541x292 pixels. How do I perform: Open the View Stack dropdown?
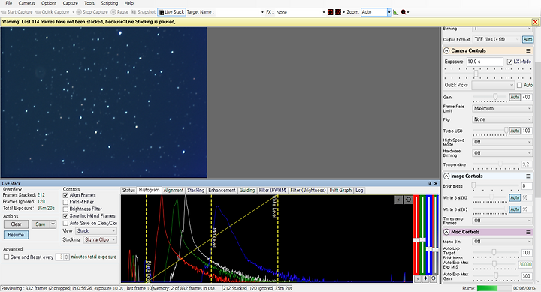point(96,231)
